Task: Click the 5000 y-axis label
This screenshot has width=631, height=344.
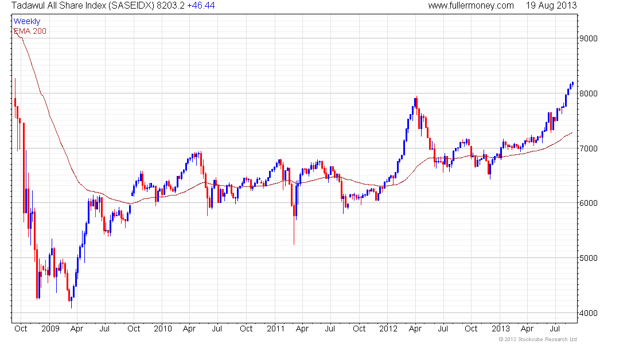Action: coord(589,258)
